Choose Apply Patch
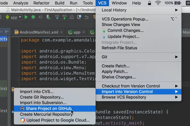Screen dimensions: 190x126 point(138,71)
